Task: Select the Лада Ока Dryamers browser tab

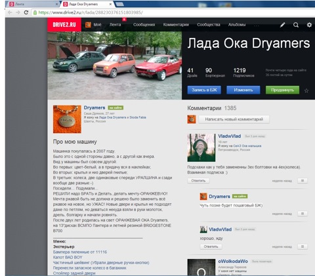Action: [87, 4]
